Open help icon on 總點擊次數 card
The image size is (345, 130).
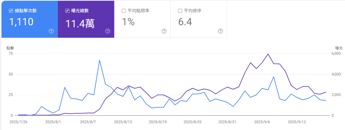click(x=51, y=31)
